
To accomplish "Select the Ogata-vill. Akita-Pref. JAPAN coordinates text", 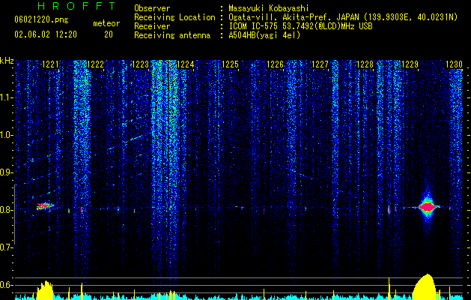I will coord(343,17).
